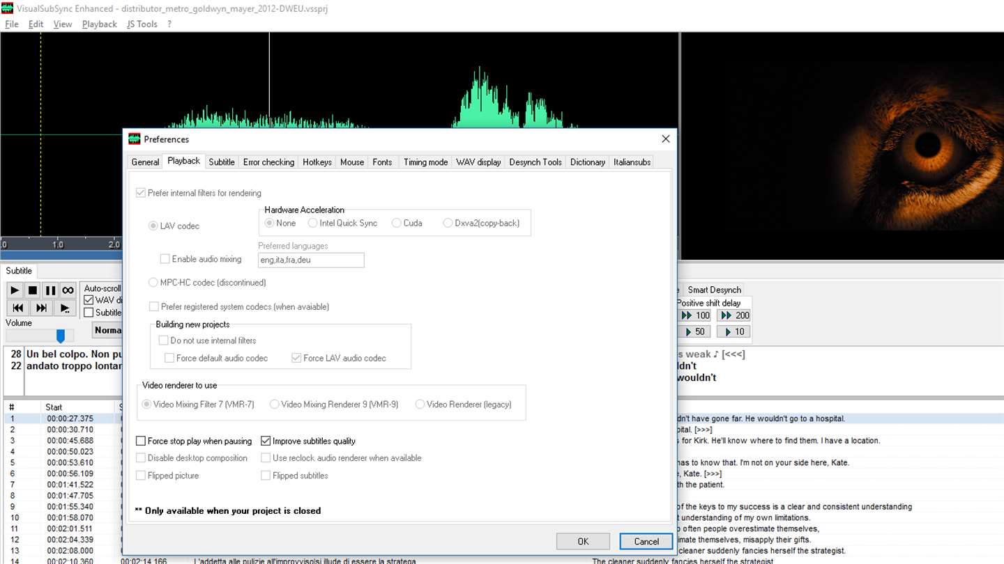Screen dimensions: 1004x564
Task: Open the Playback menu
Action: (x=100, y=24)
